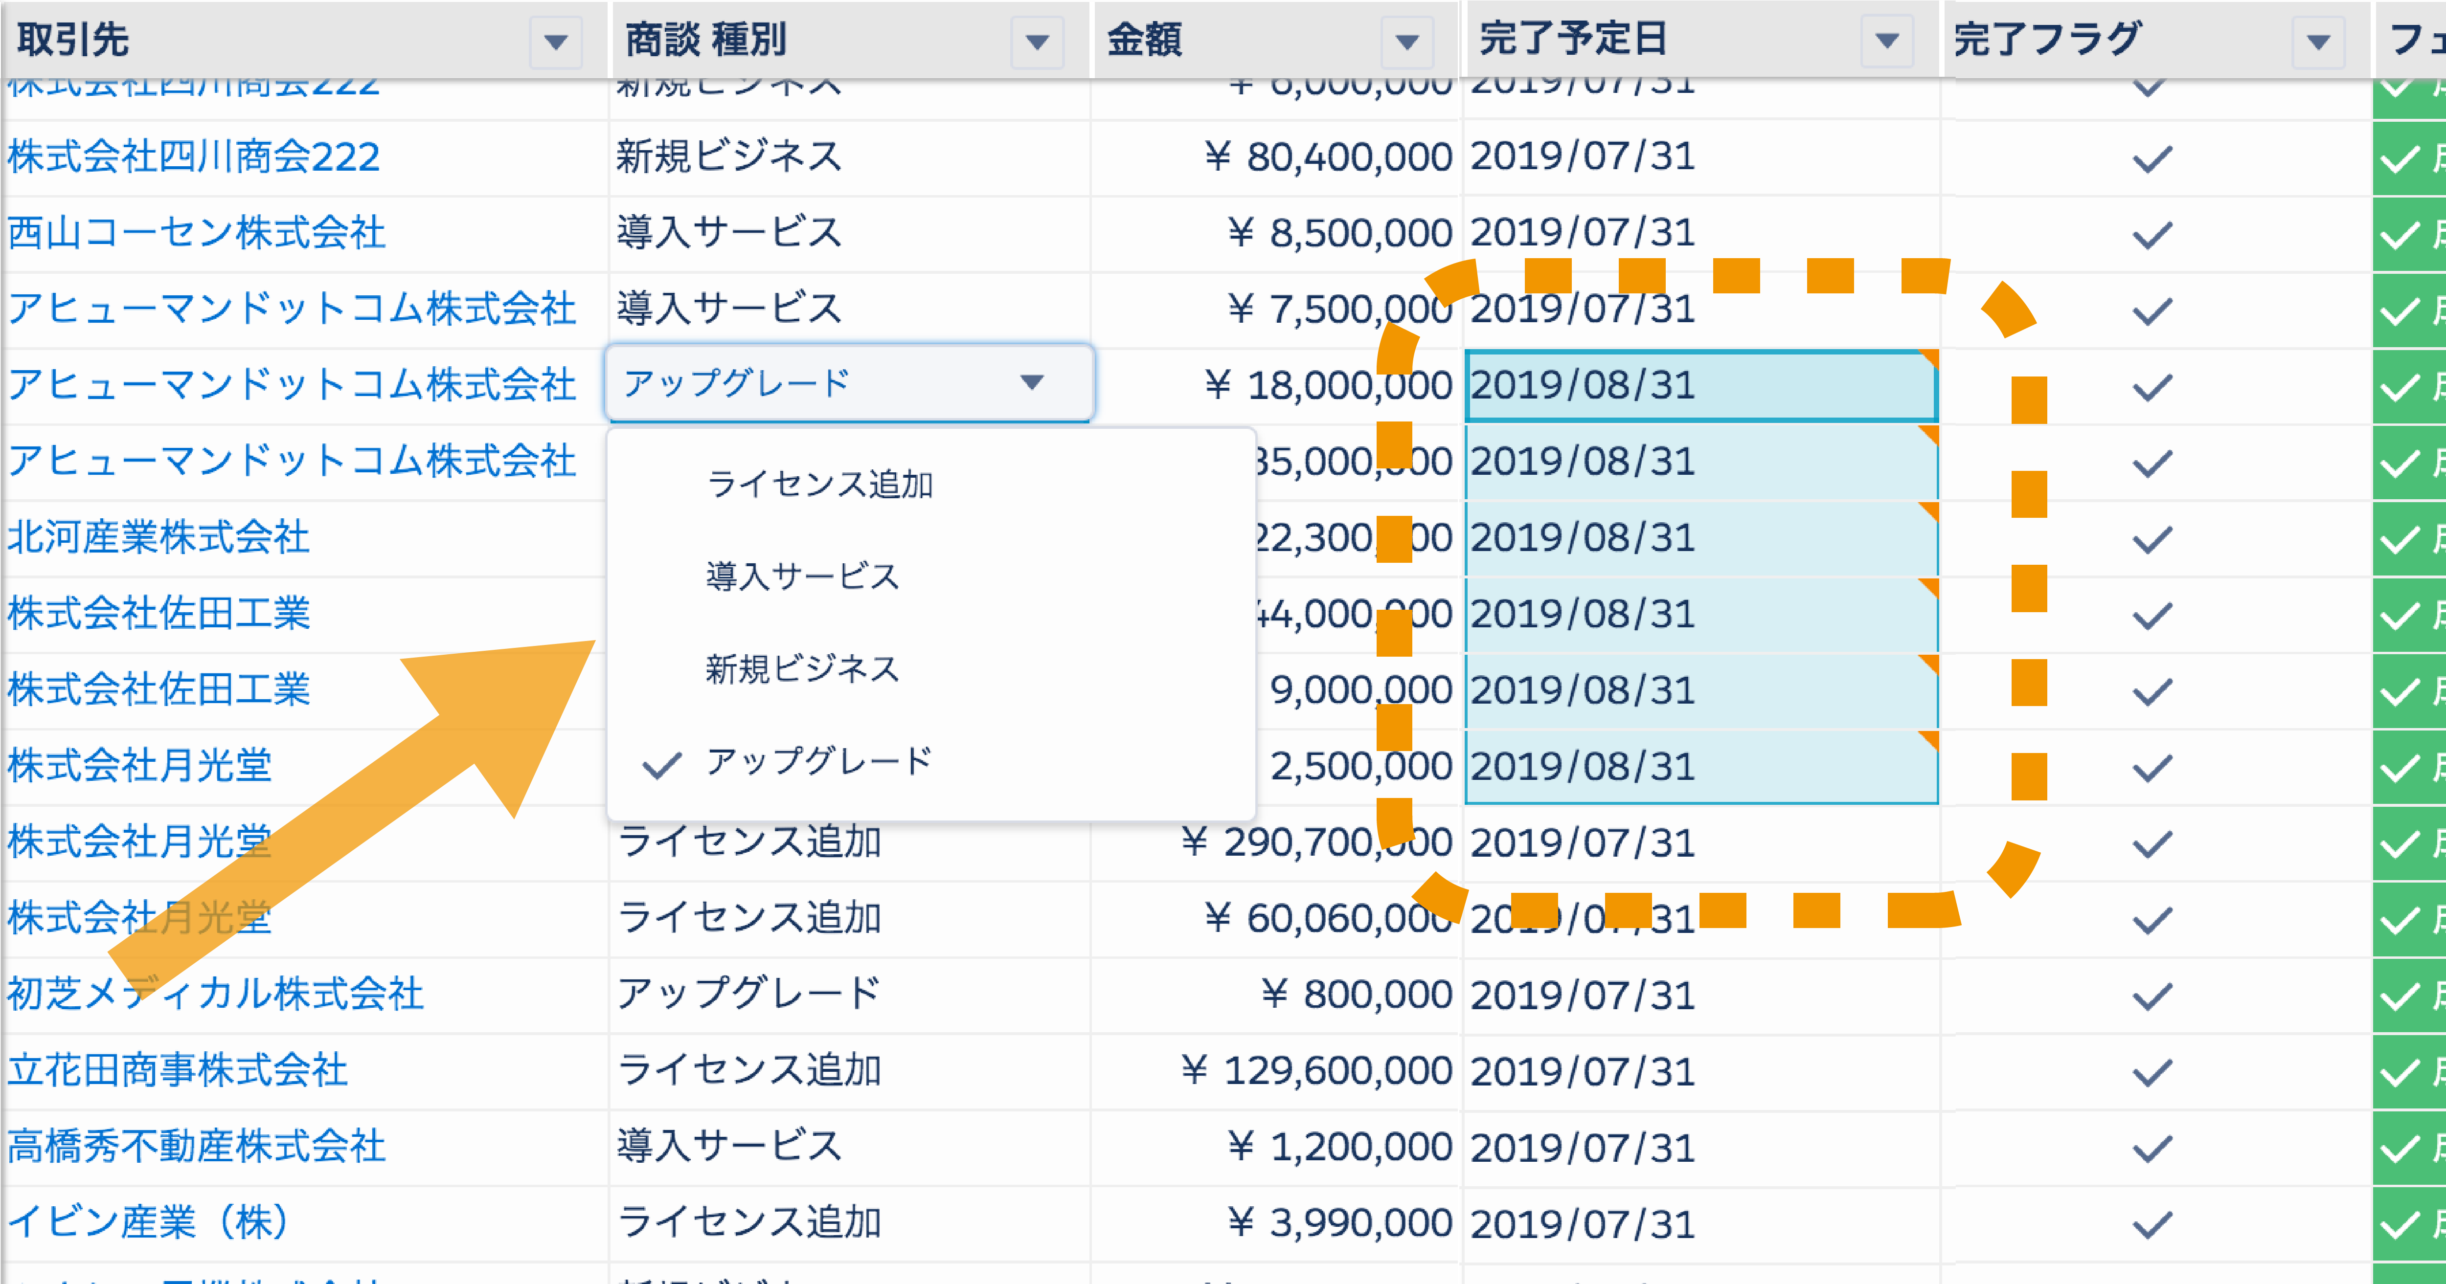
Task: Toggle 完了フラグ check in the ¥18,000,000 row
Action: coord(2152,386)
